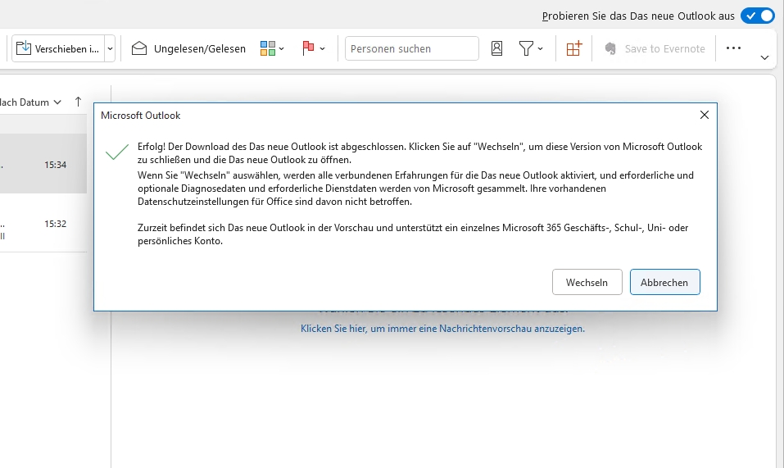This screenshot has height=468, width=784.
Task: Expand the Verschieben in dropdown arrow
Action: click(110, 48)
